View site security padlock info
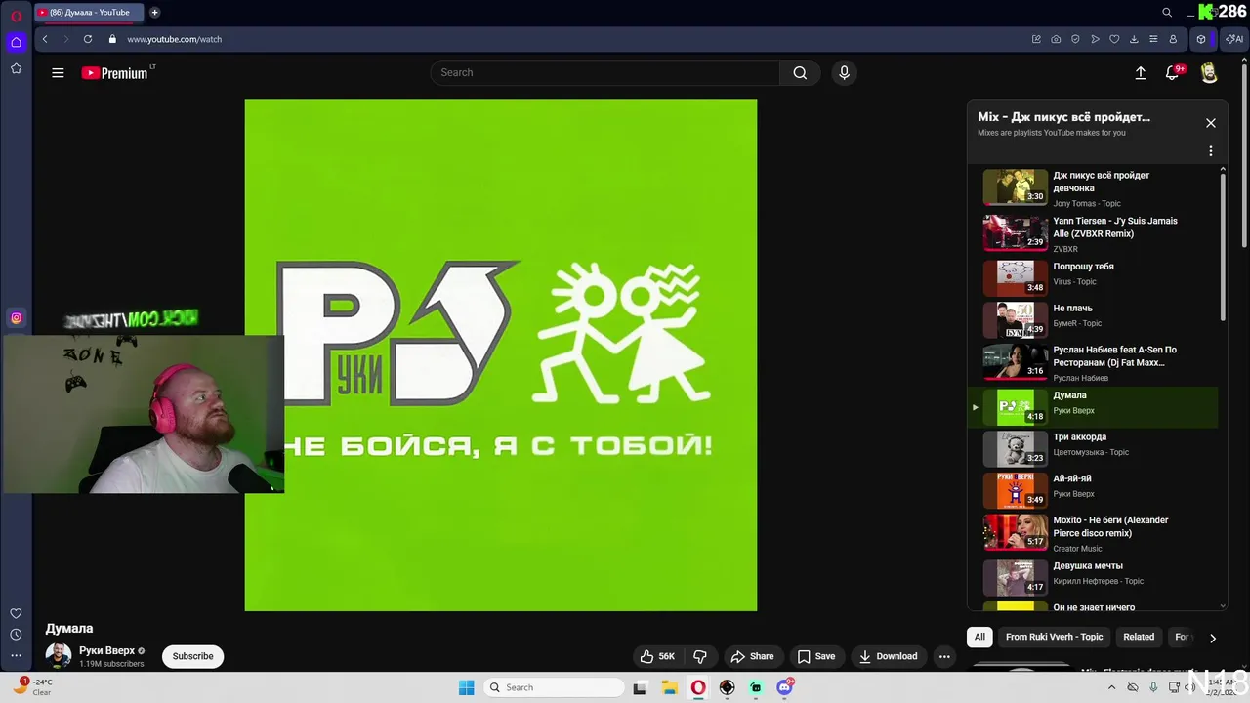 [x=112, y=39]
